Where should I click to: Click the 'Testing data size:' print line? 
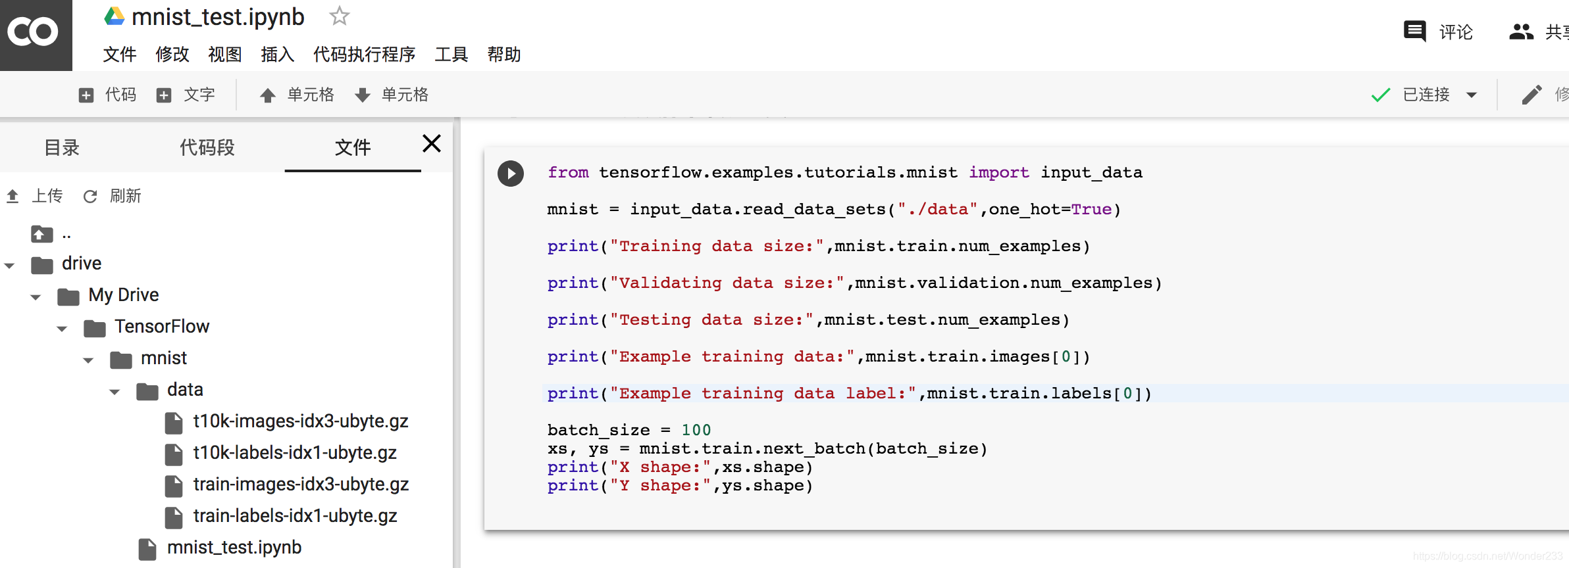pos(809,319)
